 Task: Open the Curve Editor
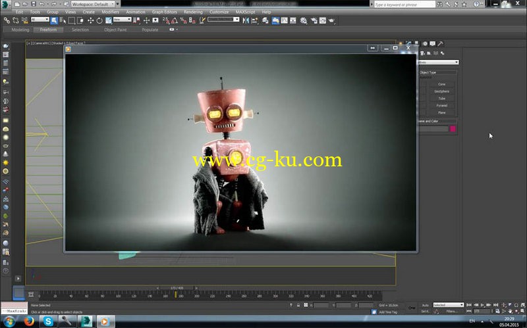(x=285, y=20)
